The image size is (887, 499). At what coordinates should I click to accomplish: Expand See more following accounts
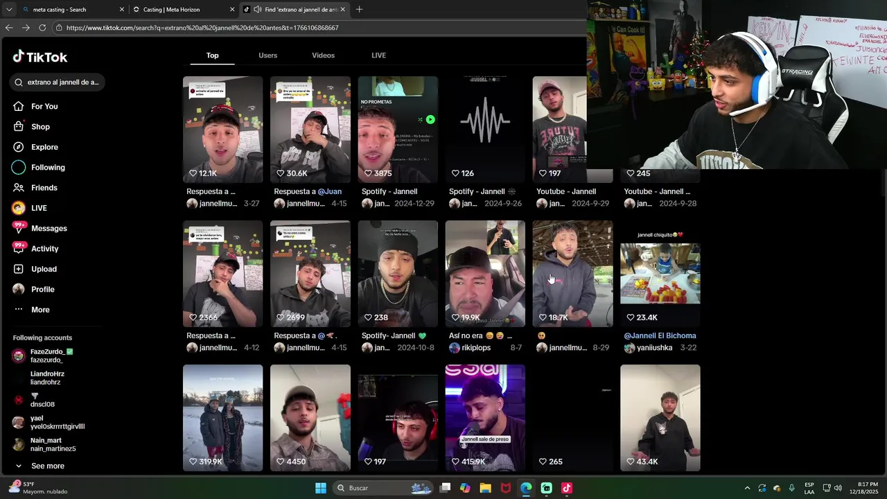[40, 466]
